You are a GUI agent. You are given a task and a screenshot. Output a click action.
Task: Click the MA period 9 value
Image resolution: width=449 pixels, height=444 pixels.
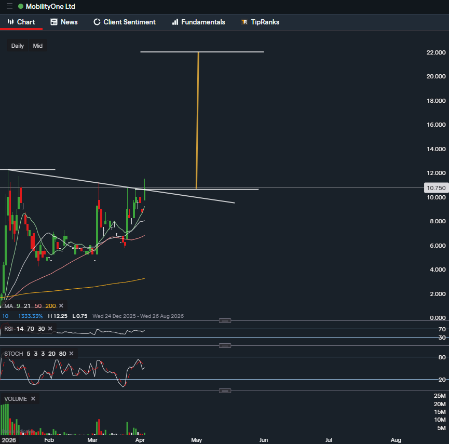coord(18,306)
